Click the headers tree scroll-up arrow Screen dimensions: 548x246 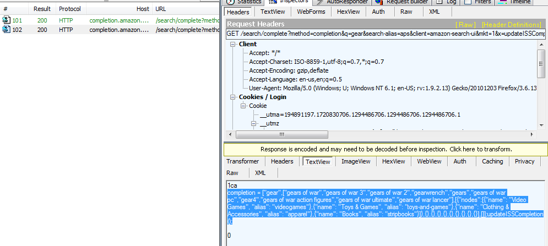click(x=541, y=45)
